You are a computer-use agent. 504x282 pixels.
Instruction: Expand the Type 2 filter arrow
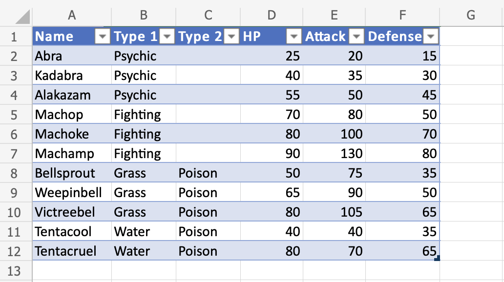[x=232, y=37]
